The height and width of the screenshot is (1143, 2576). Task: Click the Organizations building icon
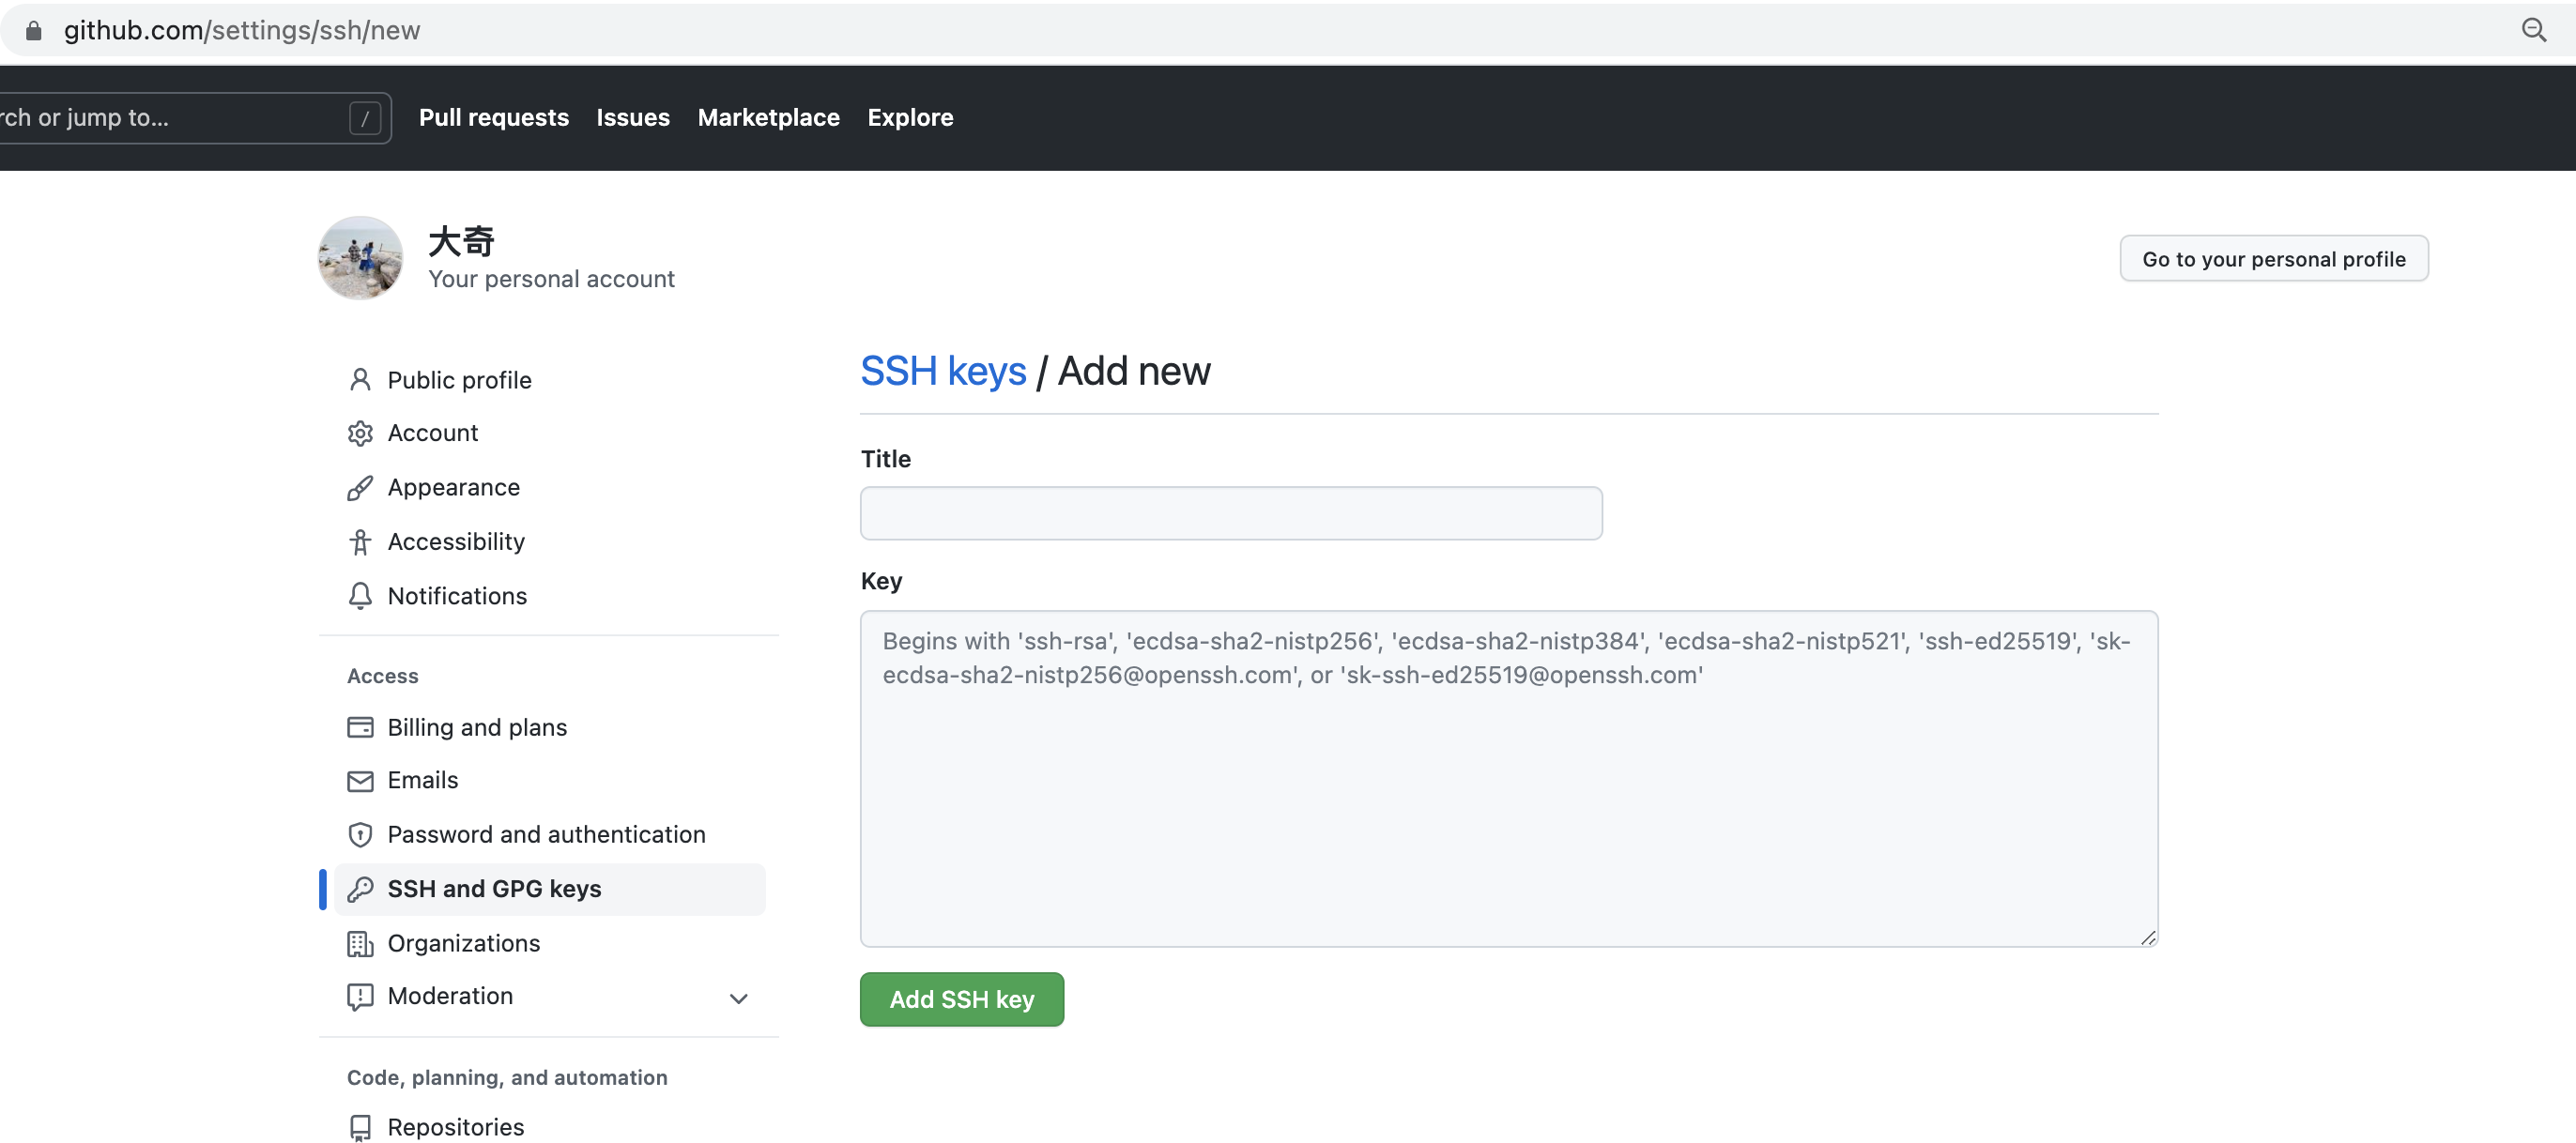point(360,943)
